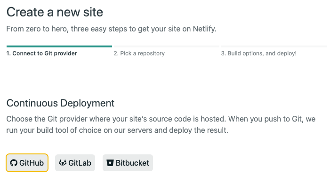Jump to step 3 Build options, and deploy
The image size is (330, 183).
[259, 53]
